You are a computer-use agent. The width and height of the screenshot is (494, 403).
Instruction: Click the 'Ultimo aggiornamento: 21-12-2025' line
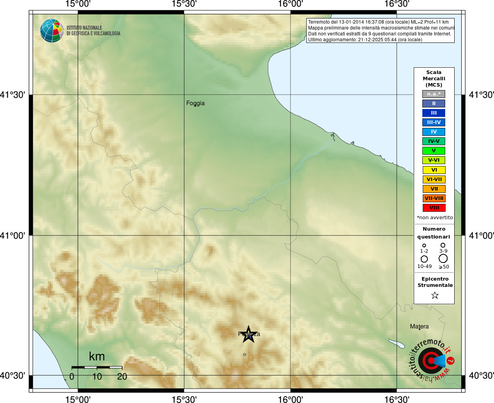click(365, 40)
